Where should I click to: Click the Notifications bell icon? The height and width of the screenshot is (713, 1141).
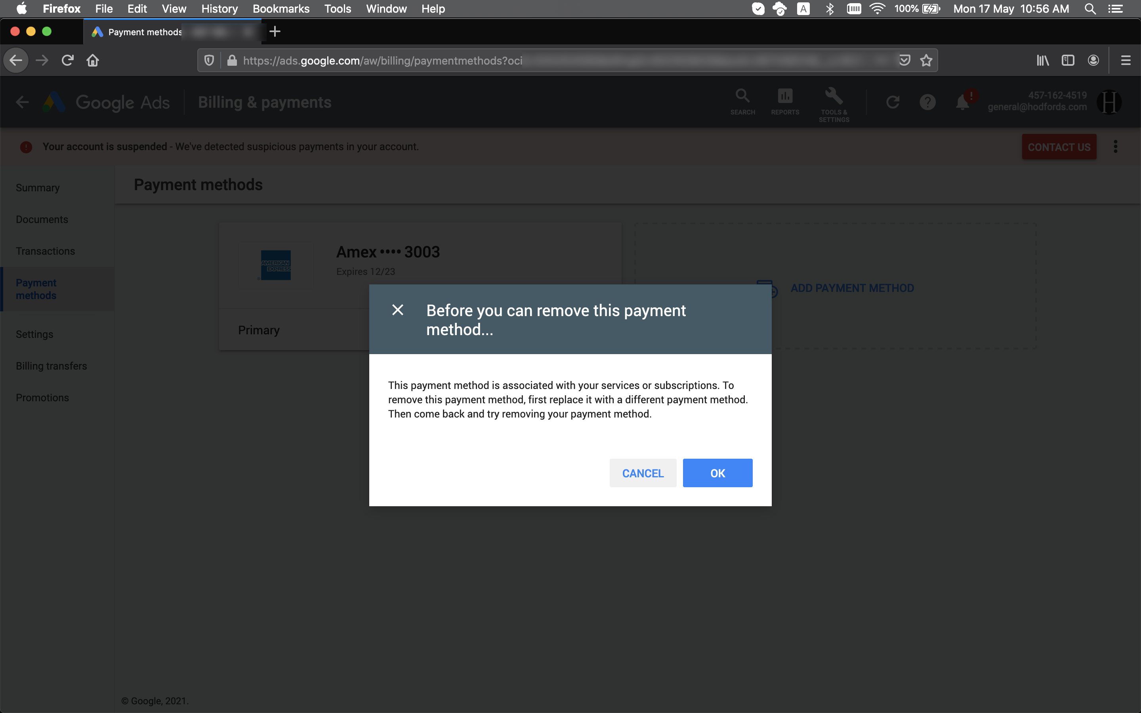pyautogui.click(x=962, y=101)
